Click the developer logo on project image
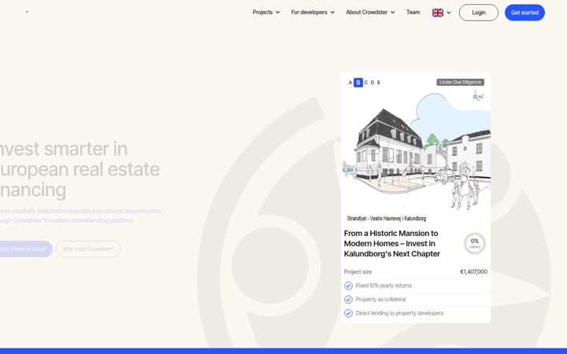The image size is (567, 354). (x=478, y=96)
